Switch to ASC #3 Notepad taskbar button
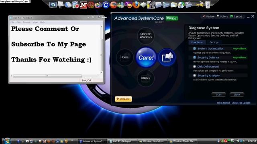This screenshot has height=144, width=257. (x=122, y=141)
